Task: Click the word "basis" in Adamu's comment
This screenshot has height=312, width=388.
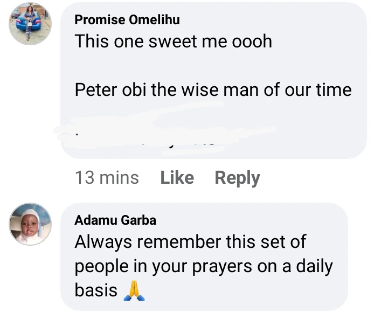Action: (96, 291)
